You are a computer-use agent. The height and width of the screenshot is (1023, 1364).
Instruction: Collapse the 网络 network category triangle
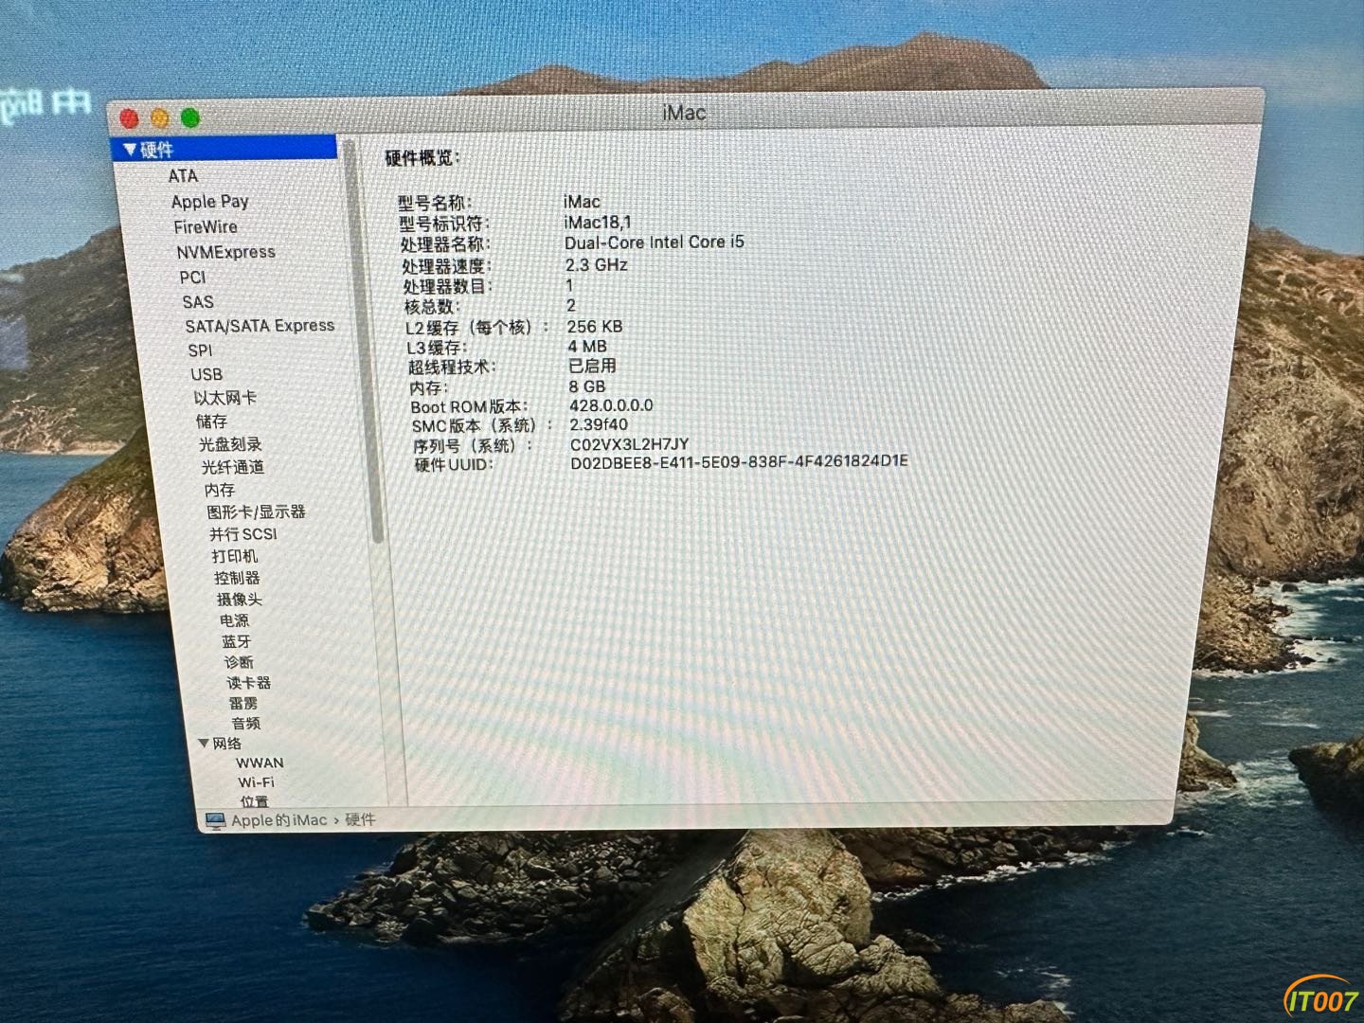tap(204, 744)
